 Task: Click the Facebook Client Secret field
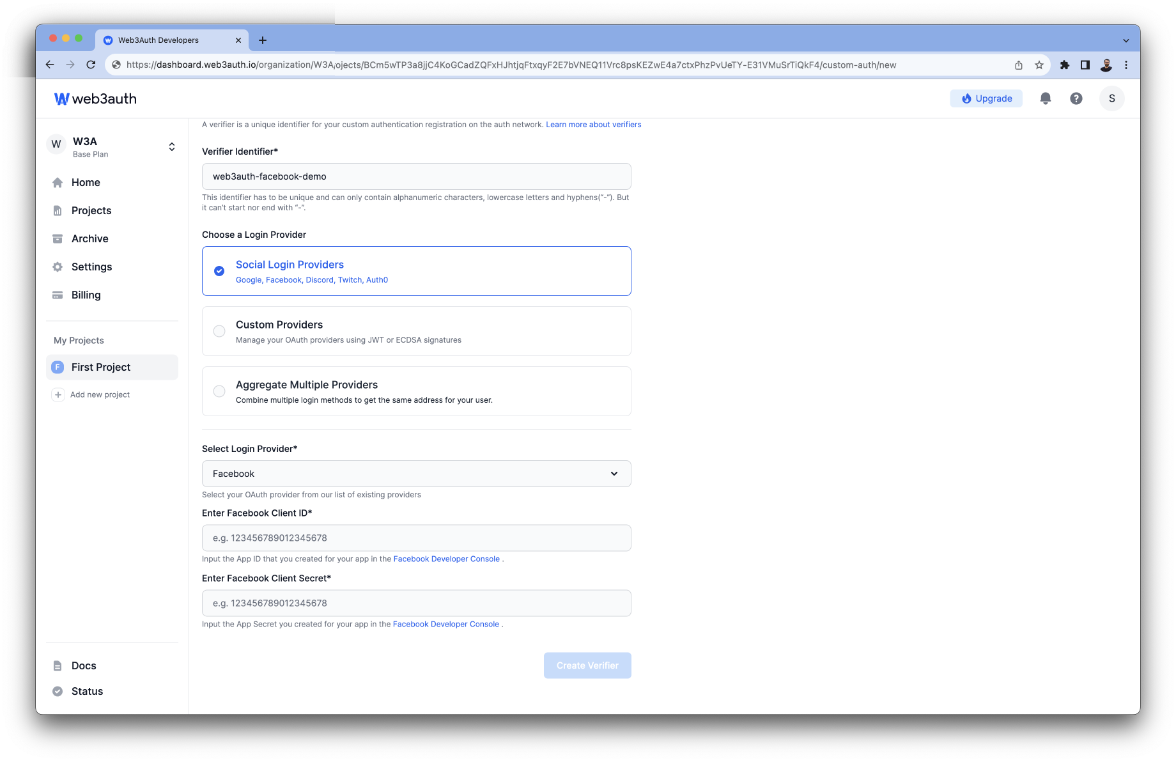[417, 603]
